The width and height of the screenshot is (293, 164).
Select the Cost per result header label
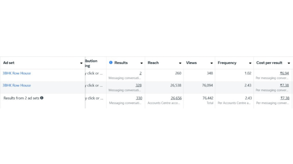coord(269,63)
